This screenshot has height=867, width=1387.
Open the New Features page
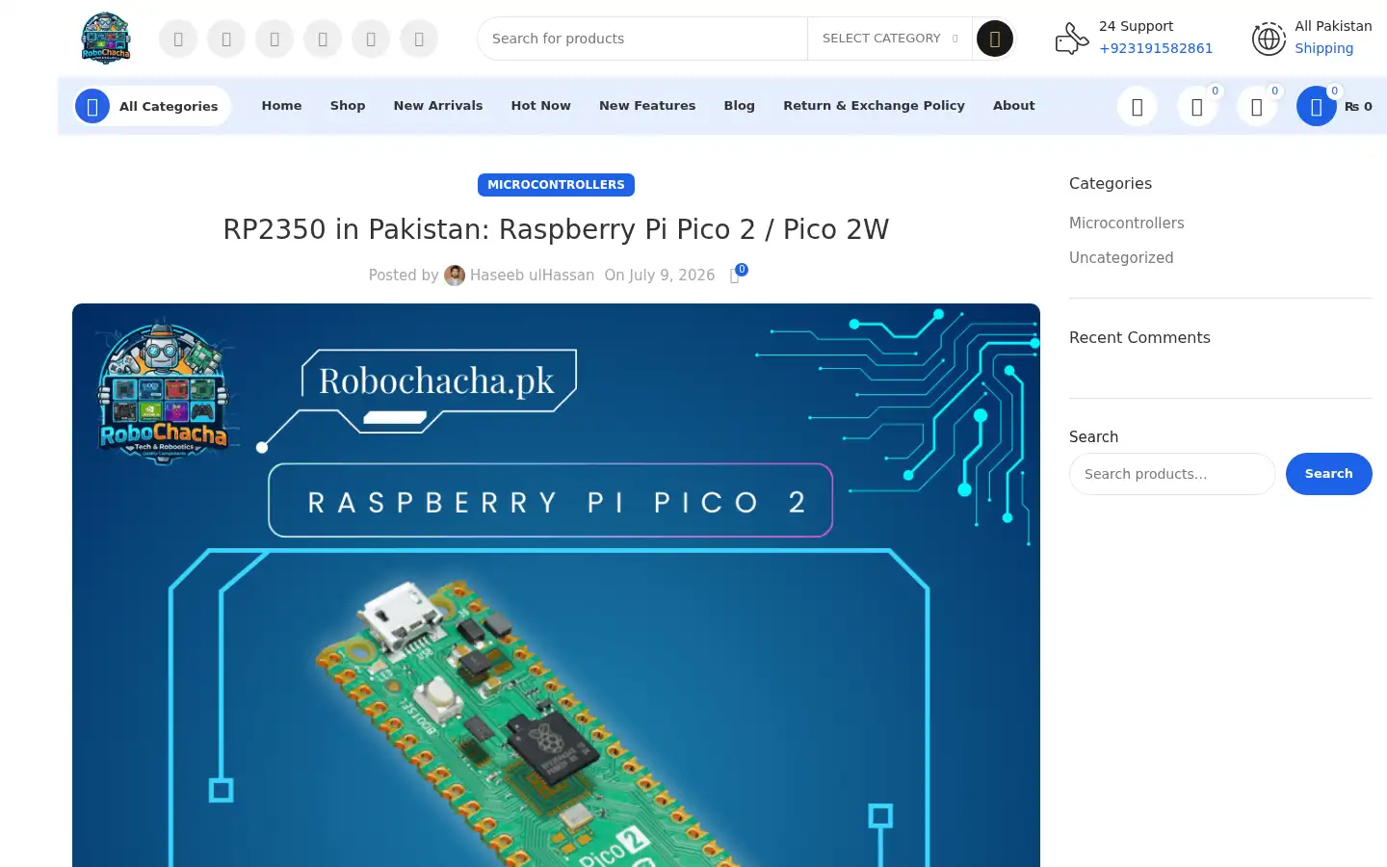pos(647,106)
